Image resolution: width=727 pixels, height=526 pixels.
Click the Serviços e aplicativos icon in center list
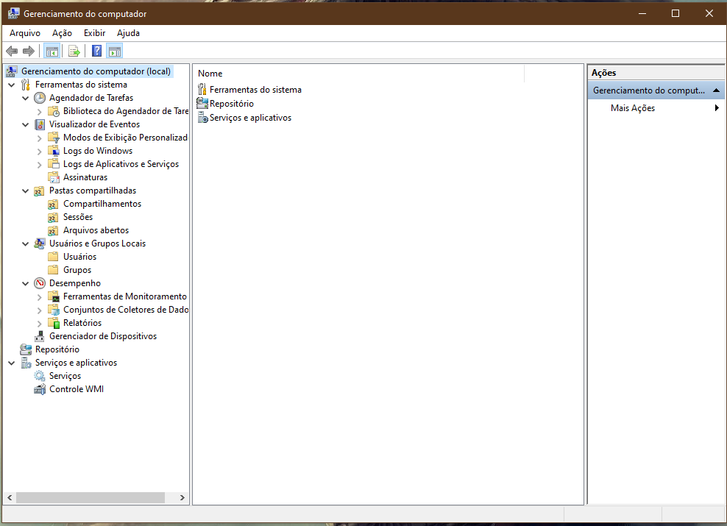[x=202, y=117]
